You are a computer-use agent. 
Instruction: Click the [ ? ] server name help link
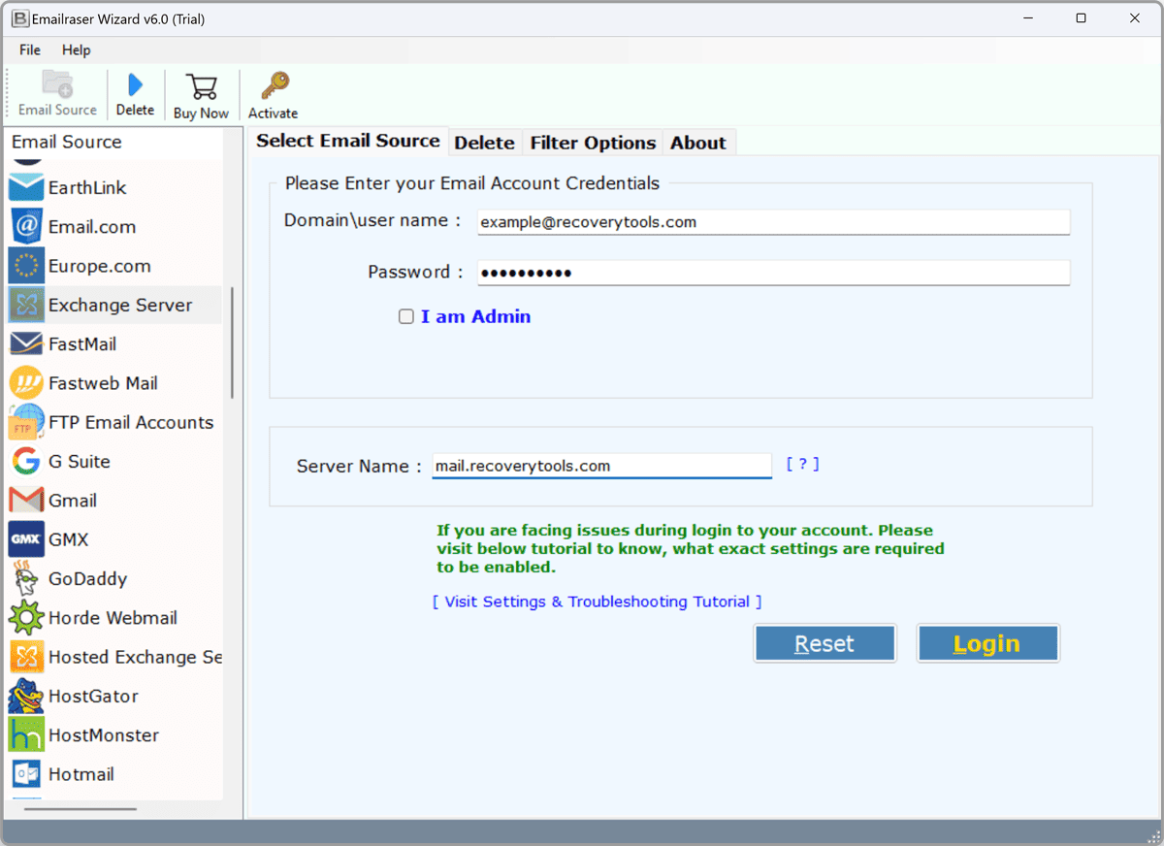click(x=802, y=464)
